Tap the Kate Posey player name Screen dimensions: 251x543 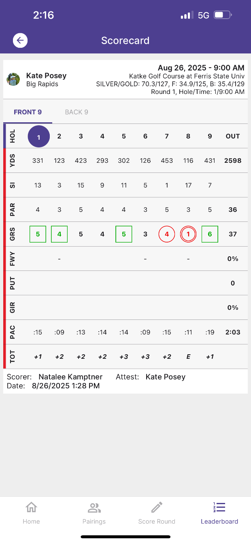pyautogui.click(x=46, y=76)
